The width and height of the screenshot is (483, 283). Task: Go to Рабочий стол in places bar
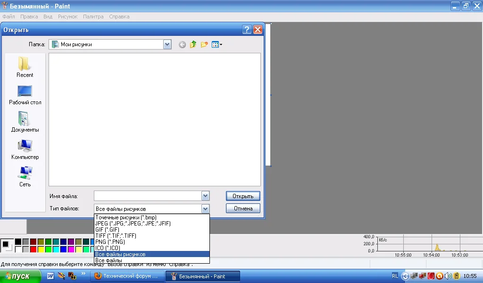[x=25, y=95]
